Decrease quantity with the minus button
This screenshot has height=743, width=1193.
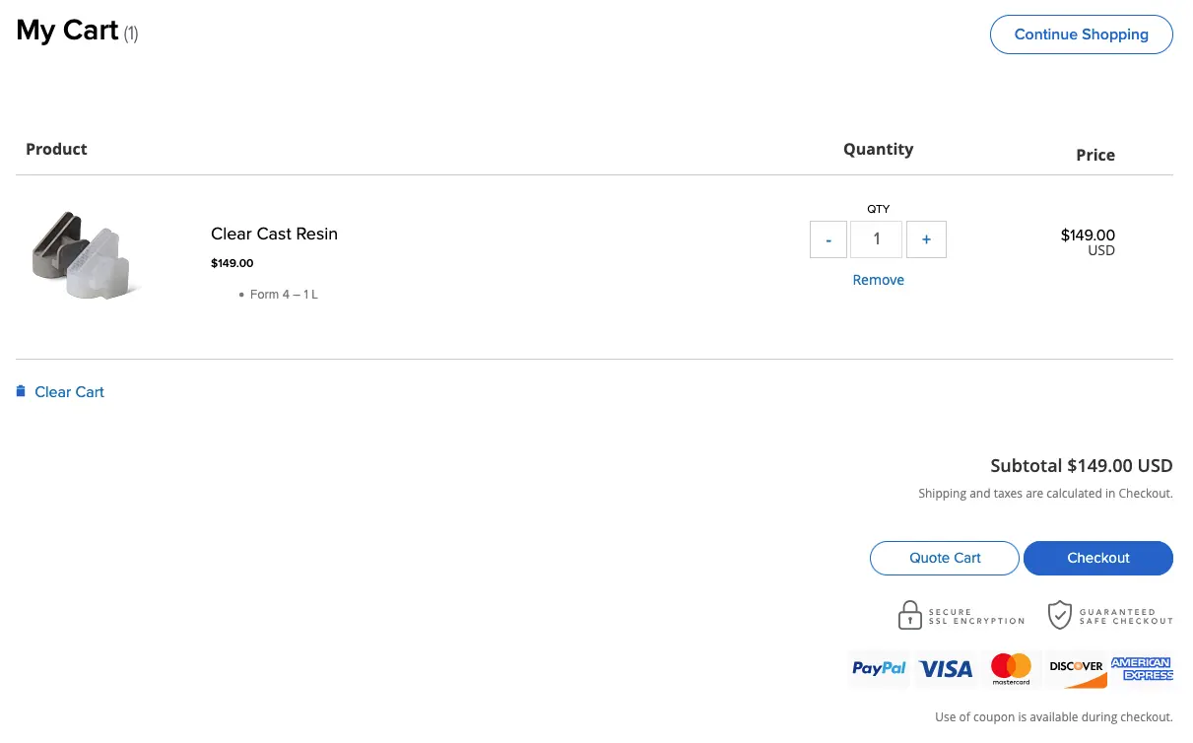point(828,239)
